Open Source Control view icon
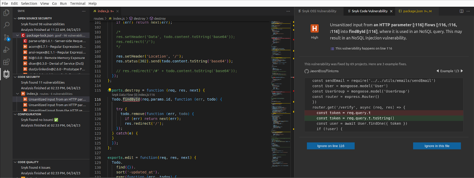 [x=6, y=37]
